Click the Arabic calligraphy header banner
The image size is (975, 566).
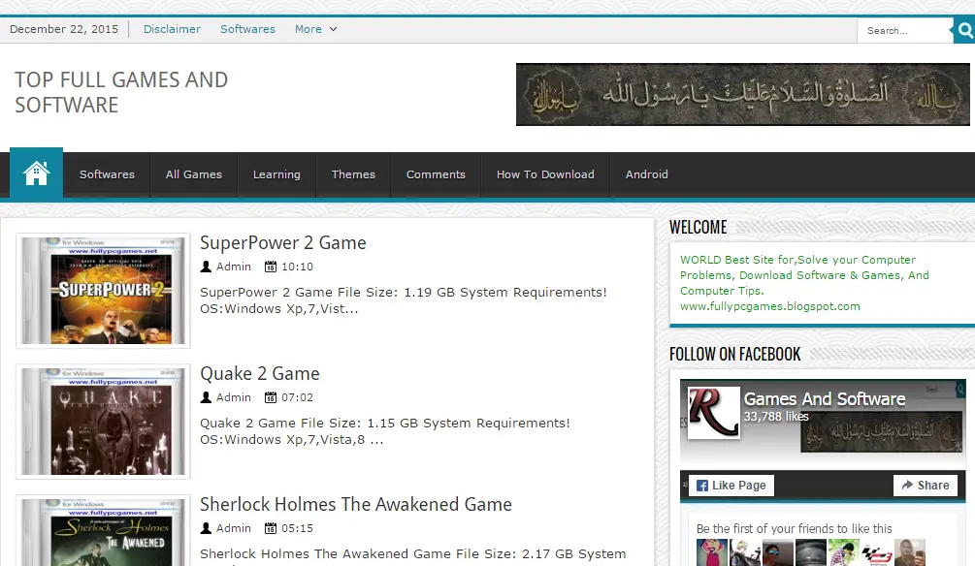pos(742,94)
